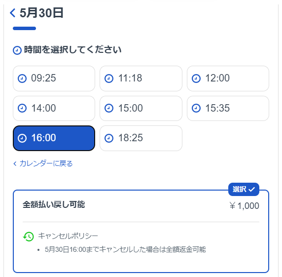Viewport: 282px width, 277px height.
Task: Click the green cancellation policy history icon
Action: (x=29, y=237)
